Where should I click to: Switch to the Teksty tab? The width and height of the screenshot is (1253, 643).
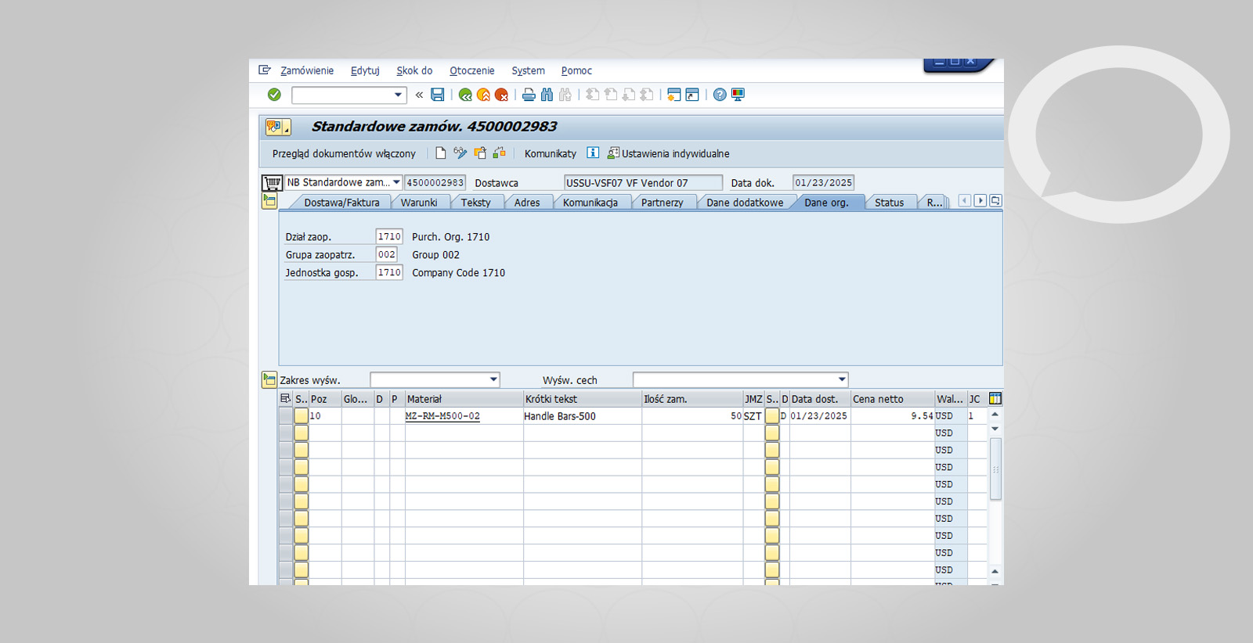pos(476,203)
